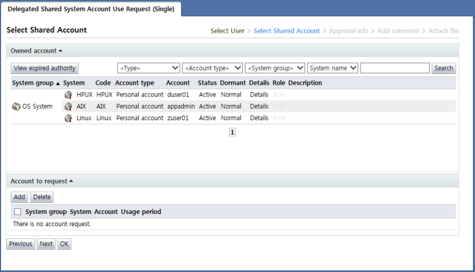
Task: Open Details link for appadmin account
Action: [x=259, y=106]
